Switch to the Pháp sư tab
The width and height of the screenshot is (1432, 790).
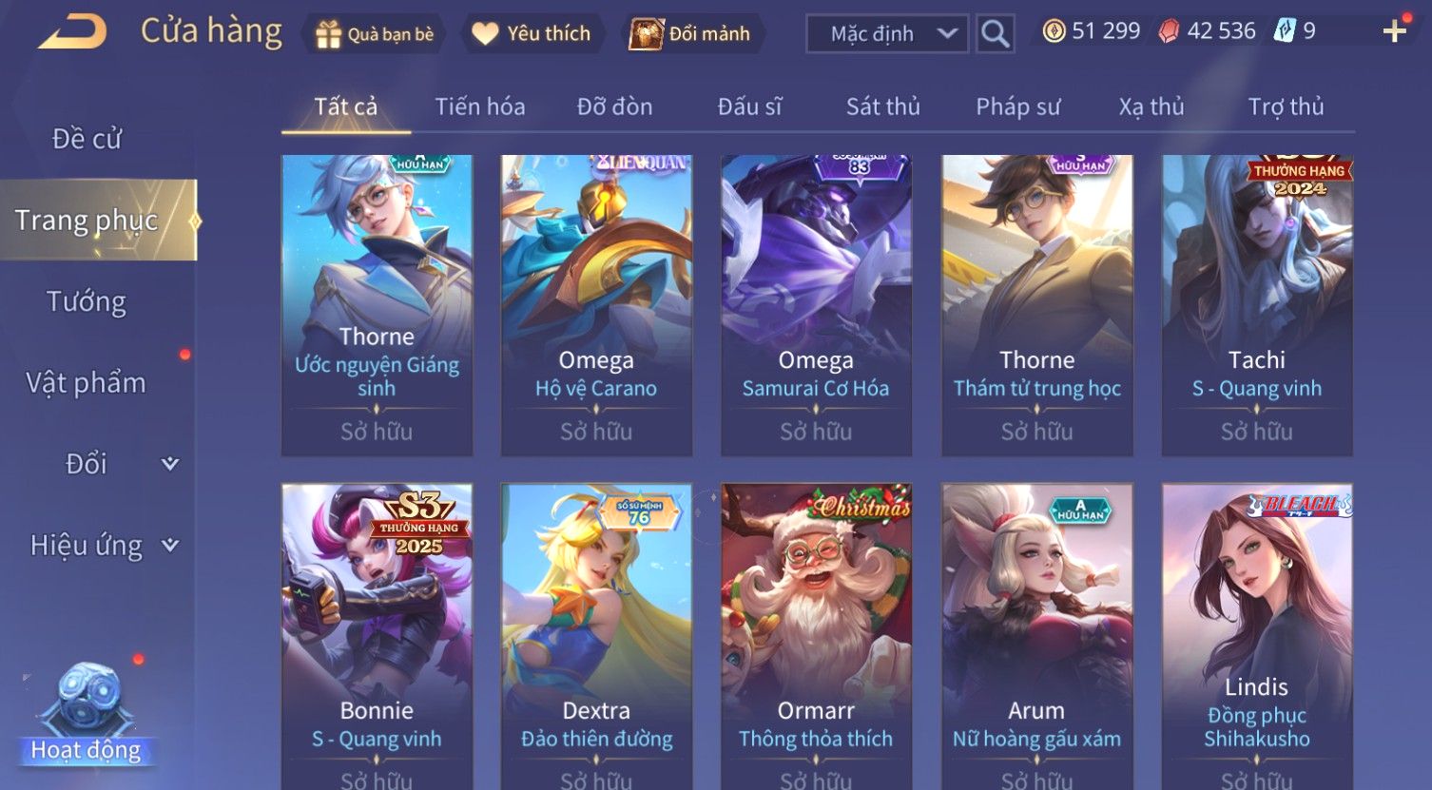point(1017,106)
